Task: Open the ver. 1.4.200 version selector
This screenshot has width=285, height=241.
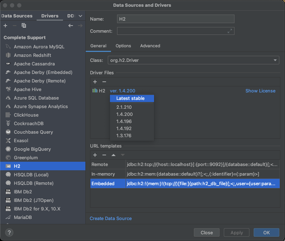Action: point(122,91)
